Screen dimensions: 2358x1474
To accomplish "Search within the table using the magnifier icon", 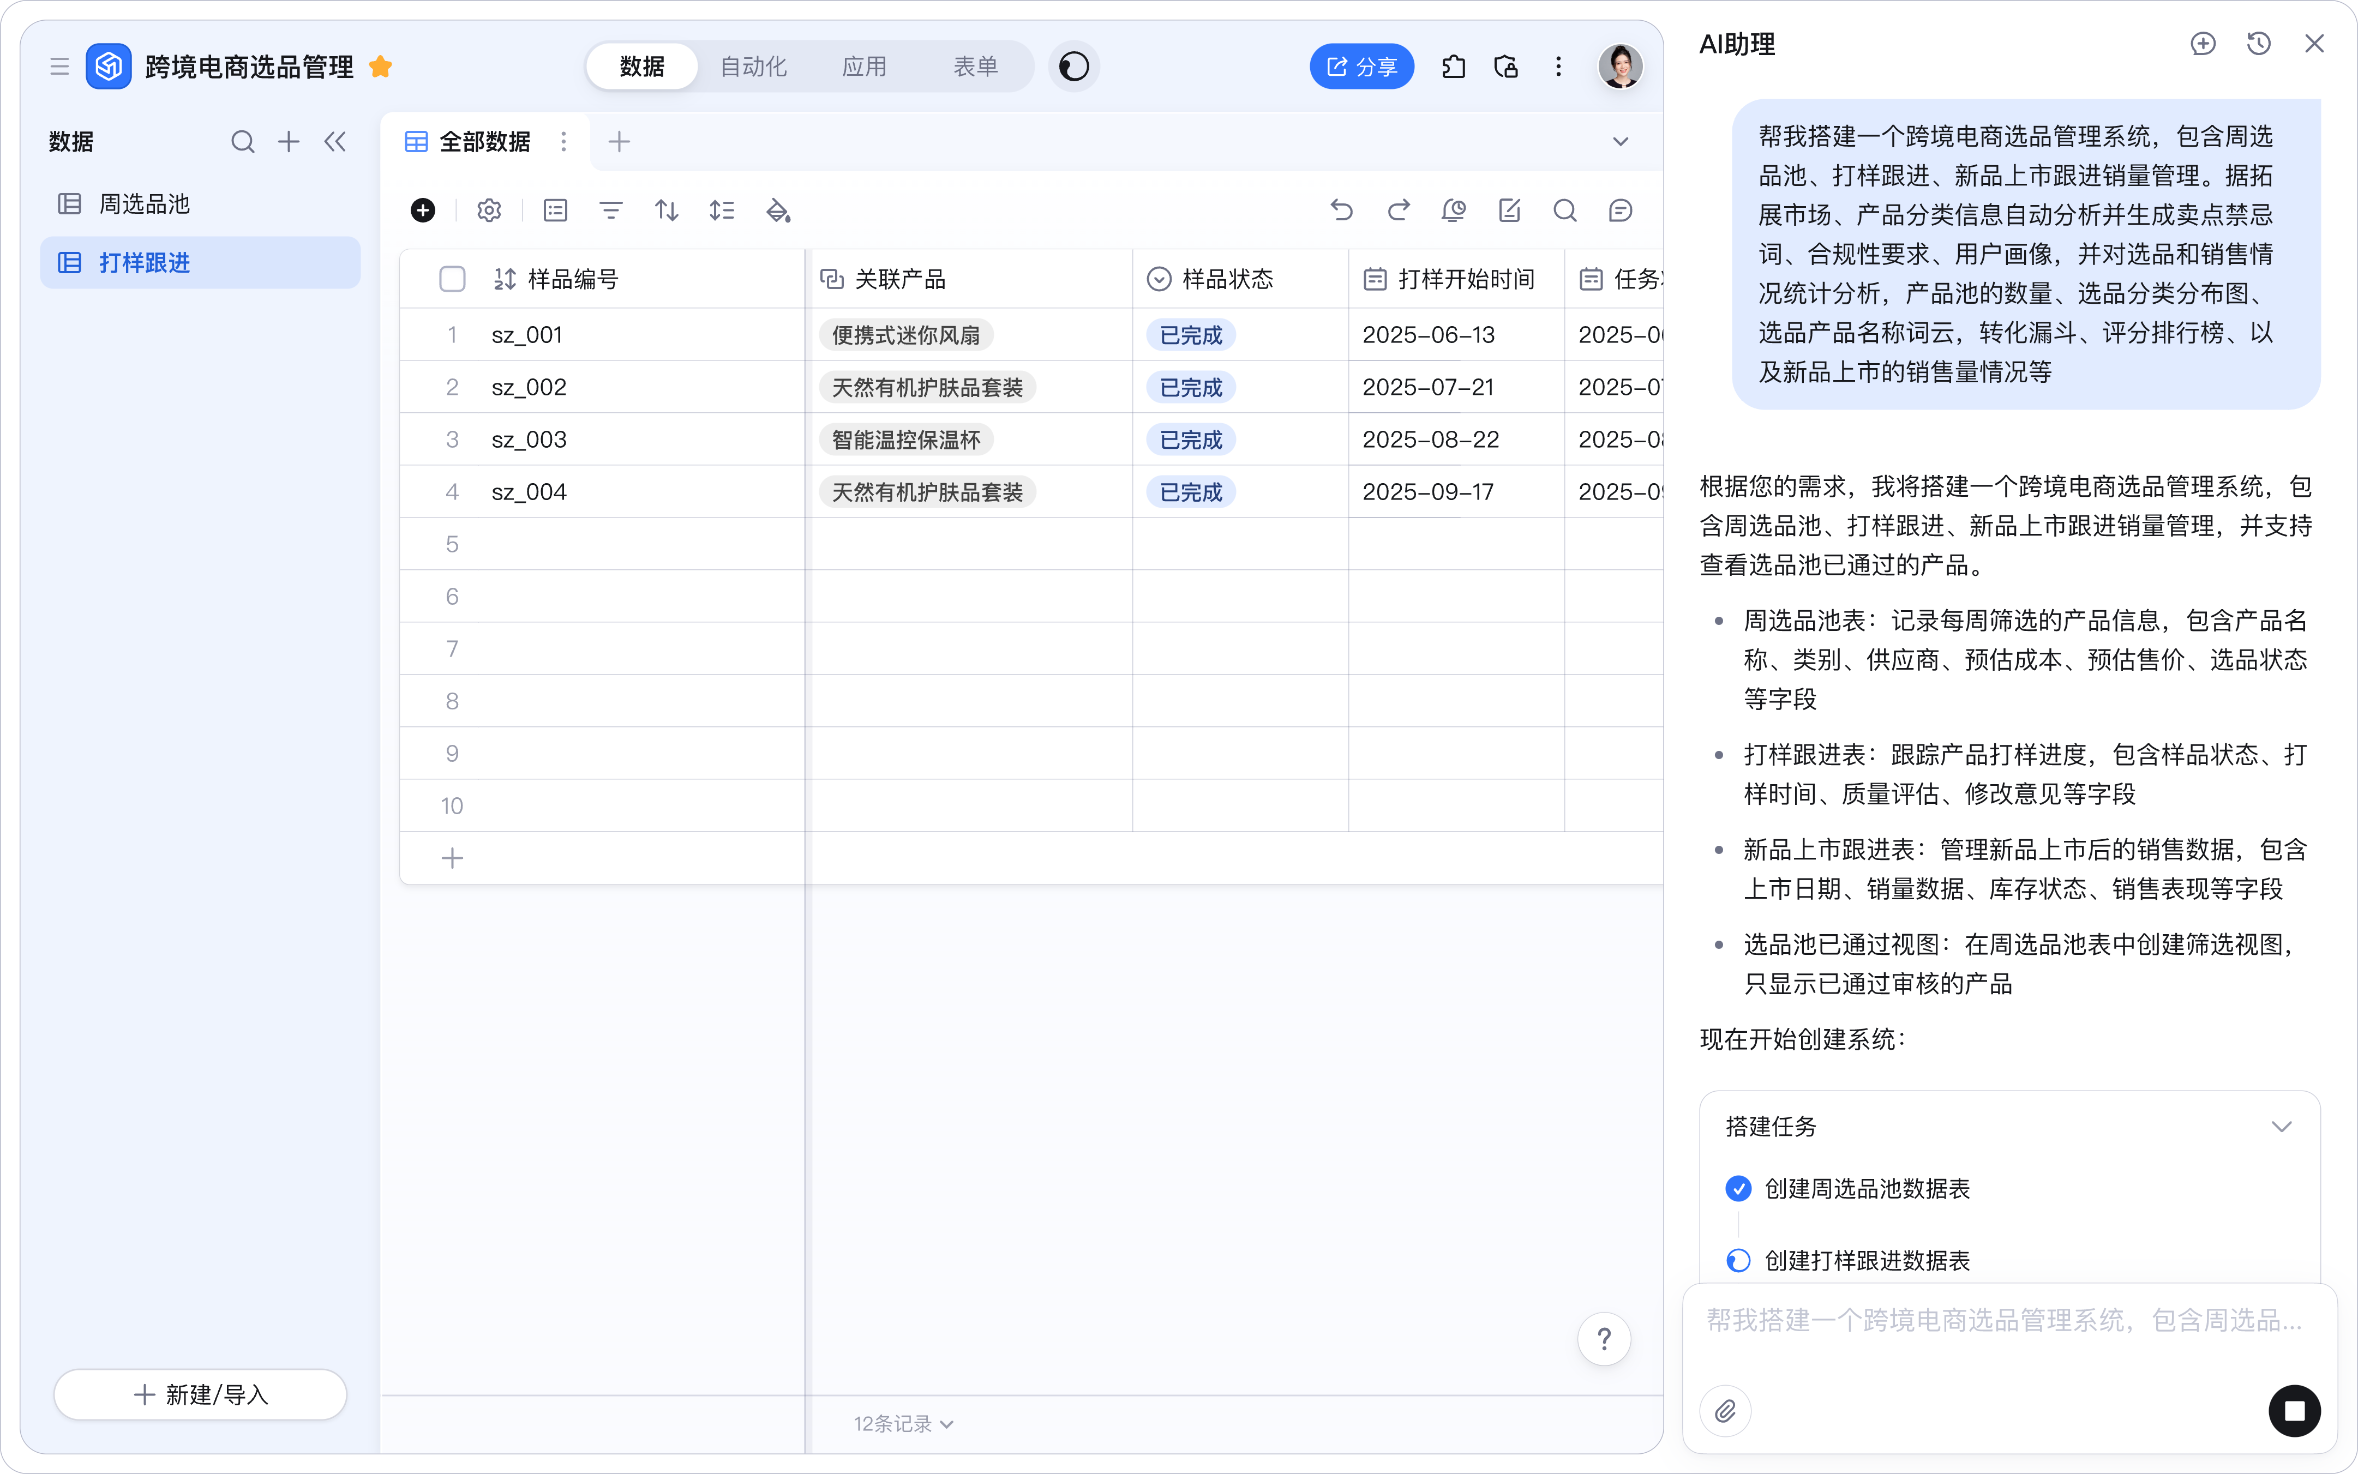I will pos(1564,209).
